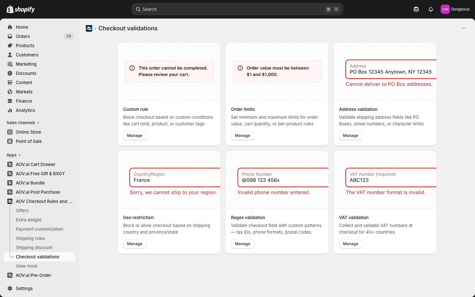Click the AOV.ai Pre-Order app icon
The width and height of the screenshot is (475, 297).
click(10, 275)
